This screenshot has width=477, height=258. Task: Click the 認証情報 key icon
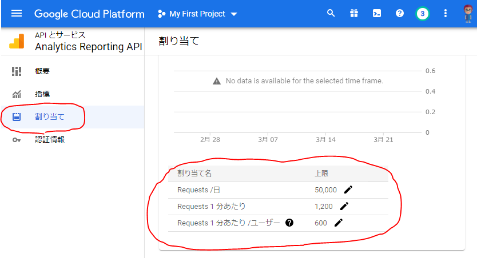coord(17,140)
